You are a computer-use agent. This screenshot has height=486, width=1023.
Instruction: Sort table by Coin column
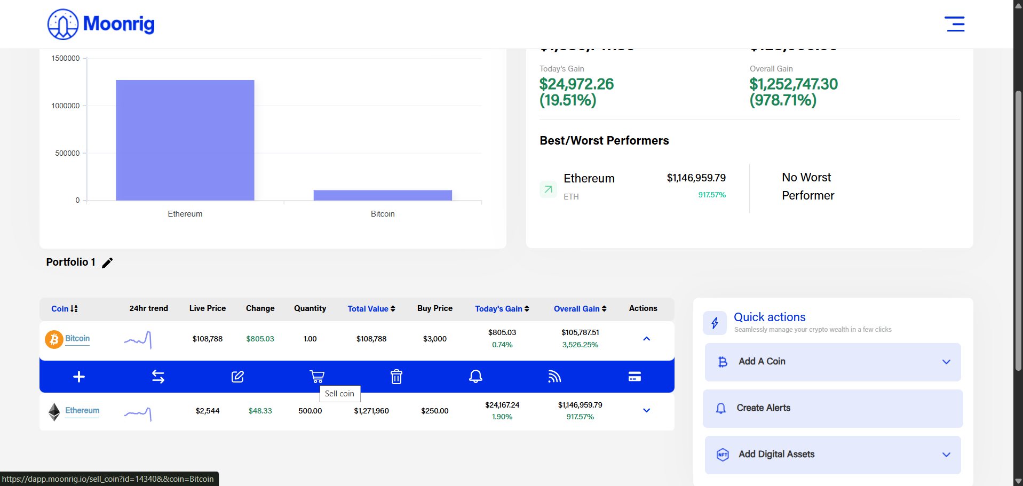pos(65,309)
